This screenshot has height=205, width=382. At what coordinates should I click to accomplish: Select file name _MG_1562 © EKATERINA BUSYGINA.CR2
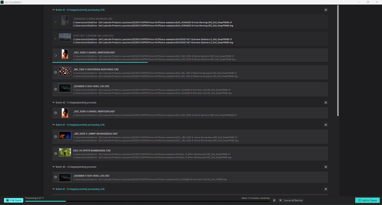point(96,69)
